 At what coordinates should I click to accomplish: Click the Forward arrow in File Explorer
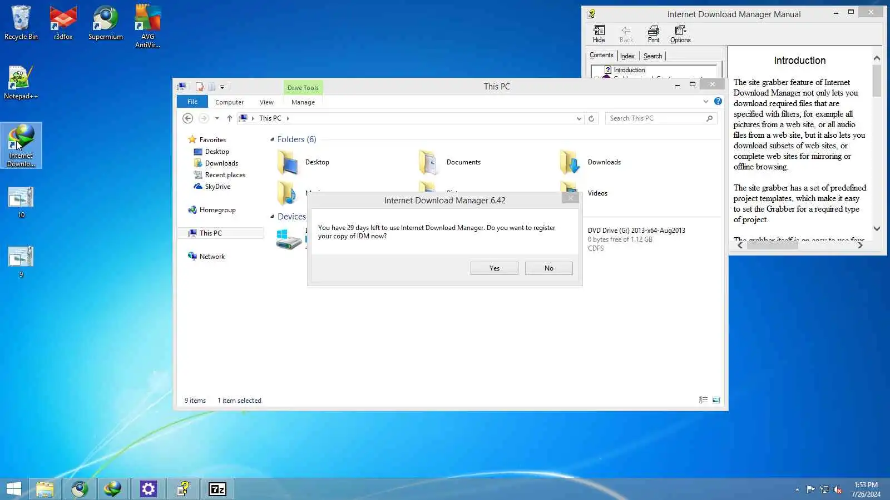click(204, 118)
